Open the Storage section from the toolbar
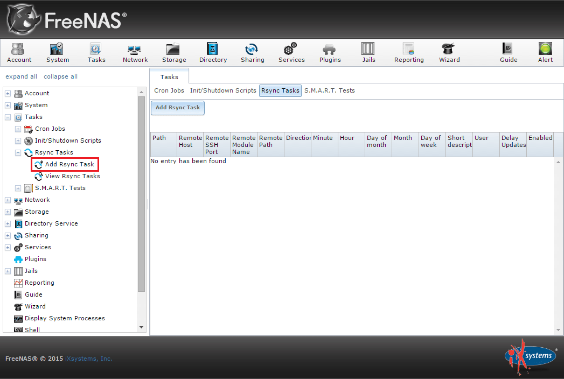Viewport: 564px width, 379px height. click(173, 52)
